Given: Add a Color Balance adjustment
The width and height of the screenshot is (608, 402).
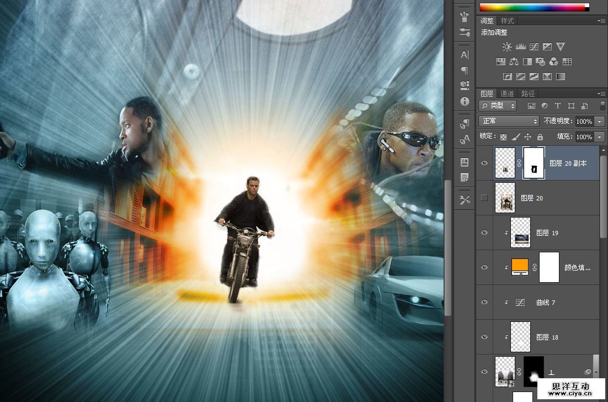Looking at the screenshot, I should tap(514, 62).
